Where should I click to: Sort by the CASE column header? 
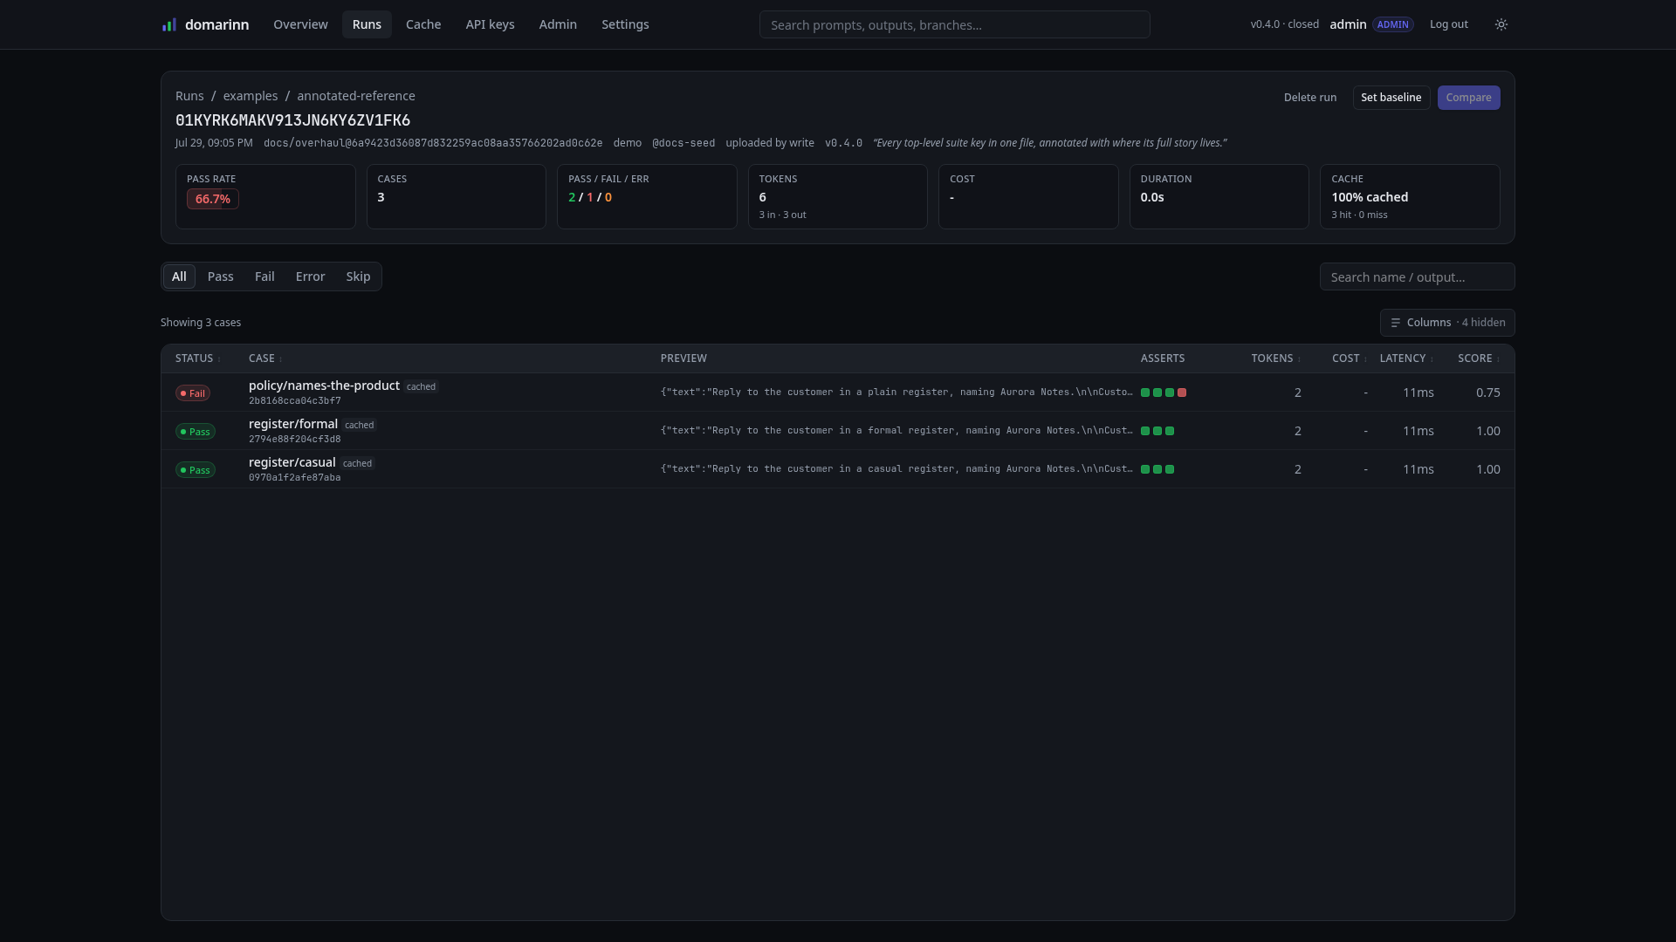tap(265, 358)
